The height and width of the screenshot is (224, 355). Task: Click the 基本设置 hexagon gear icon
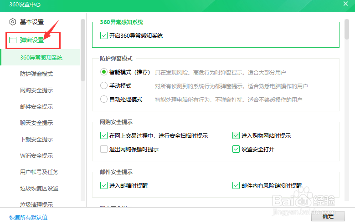click(x=13, y=22)
